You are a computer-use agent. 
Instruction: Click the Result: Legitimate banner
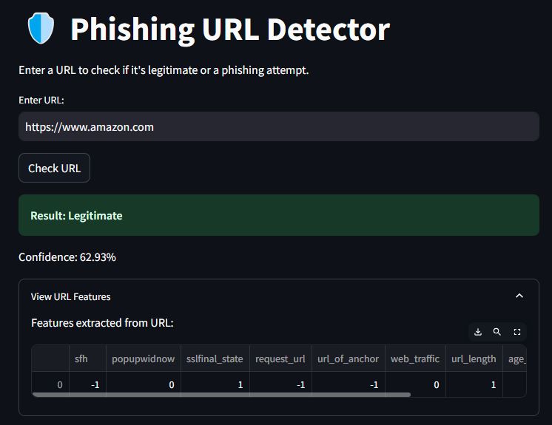[278, 216]
